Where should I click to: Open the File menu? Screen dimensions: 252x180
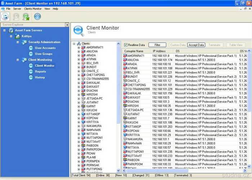[8, 9]
